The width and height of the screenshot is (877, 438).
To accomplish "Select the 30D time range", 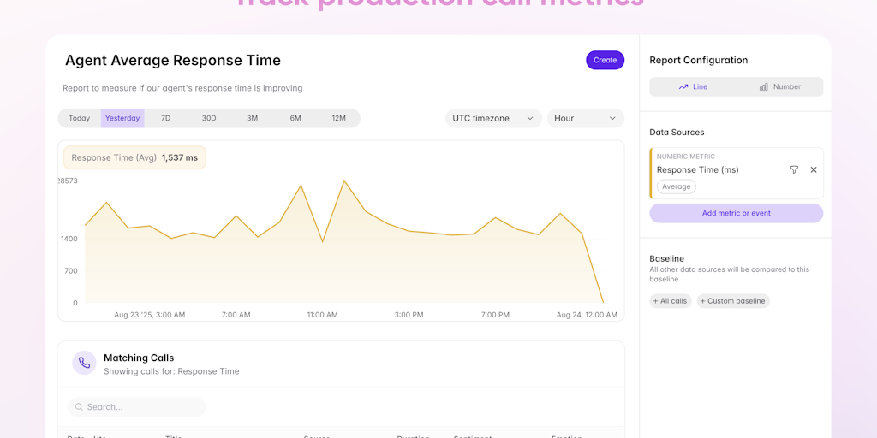I will (209, 118).
